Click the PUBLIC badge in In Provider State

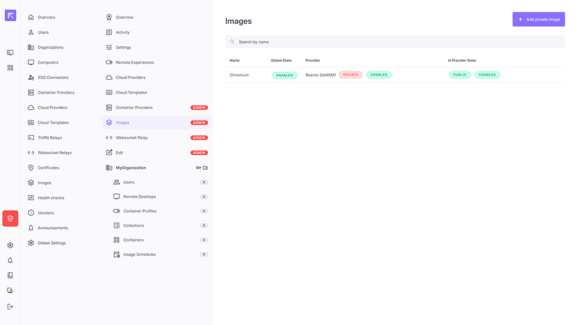pos(460,75)
